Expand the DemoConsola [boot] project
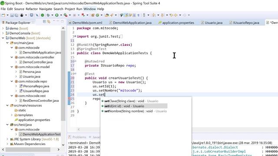Image resolution: width=278 pixels, height=156 pixels. coord(3,33)
